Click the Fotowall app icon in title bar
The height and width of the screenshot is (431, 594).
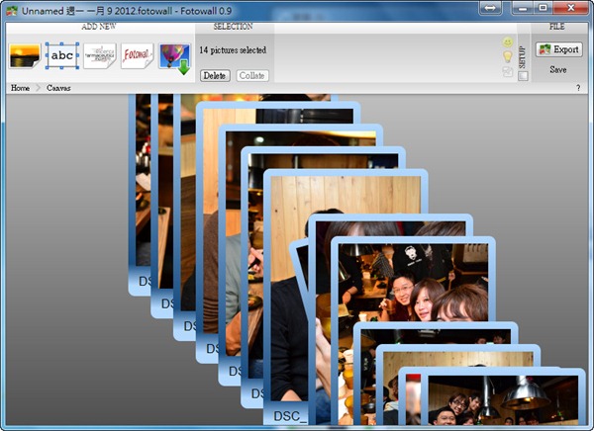click(x=12, y=9)
